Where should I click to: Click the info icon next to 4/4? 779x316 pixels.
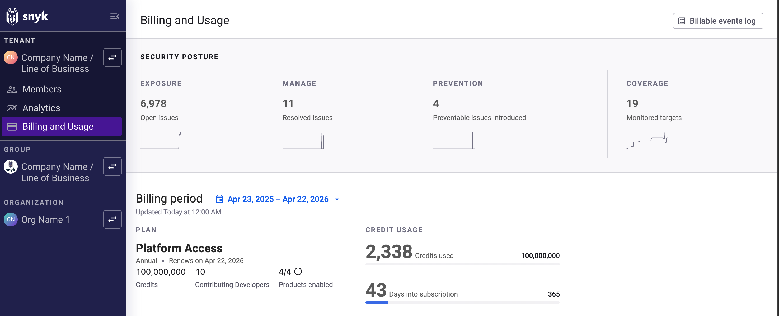pos(298,272)
